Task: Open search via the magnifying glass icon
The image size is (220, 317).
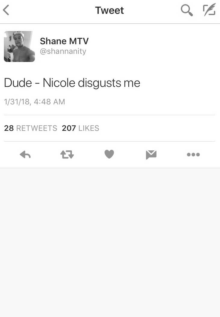Action: point(187,10)
